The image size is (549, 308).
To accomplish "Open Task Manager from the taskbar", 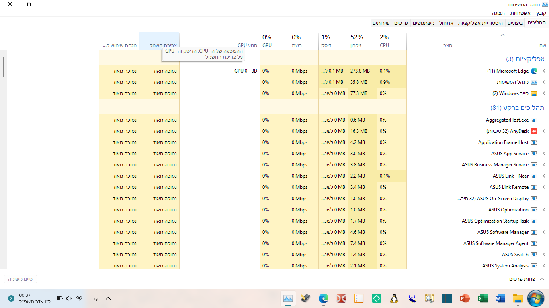I will point(288,298).
